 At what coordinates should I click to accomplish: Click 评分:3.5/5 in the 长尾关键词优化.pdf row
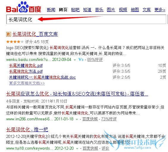click(x=121, y=65)
